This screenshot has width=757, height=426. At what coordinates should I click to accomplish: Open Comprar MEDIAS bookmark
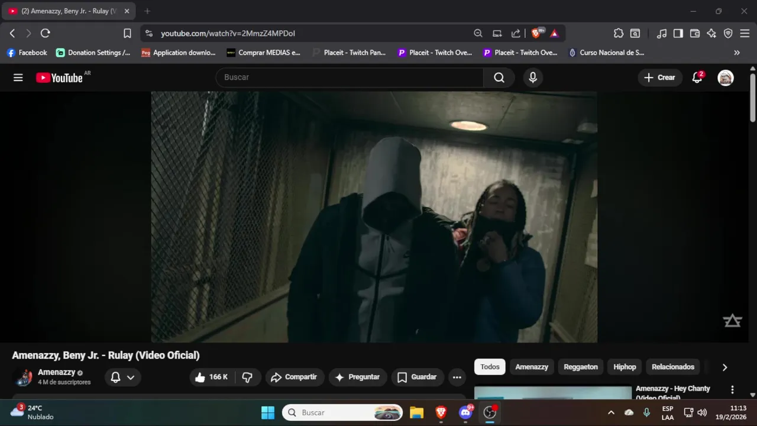click(x=264, y=53)
